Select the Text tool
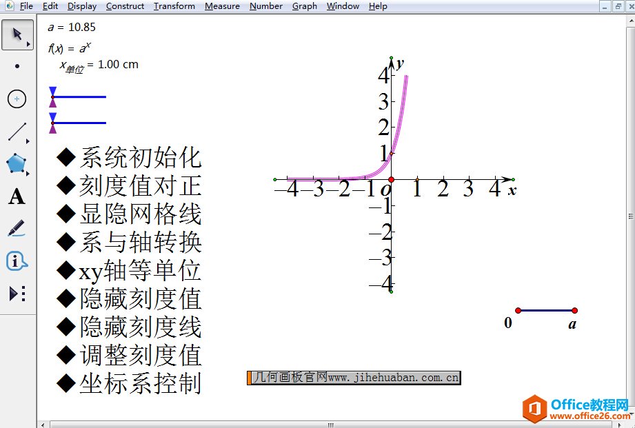This screenshot has height=428, width=635. [x=17, y=197]
